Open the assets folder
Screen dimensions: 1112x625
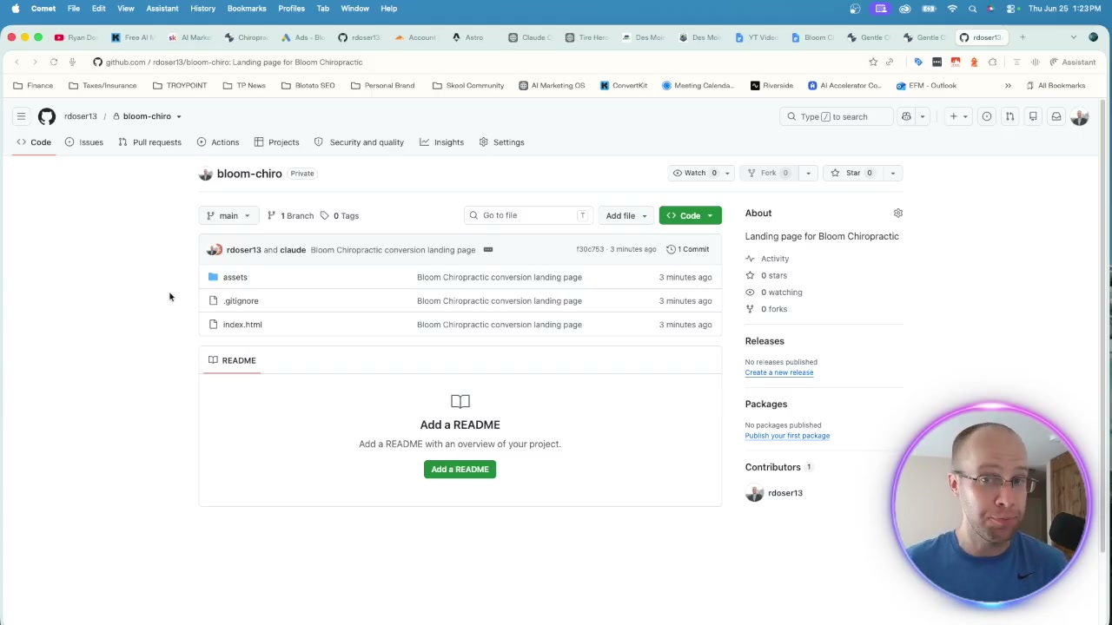pyautogui.click(x=235, y=277)
